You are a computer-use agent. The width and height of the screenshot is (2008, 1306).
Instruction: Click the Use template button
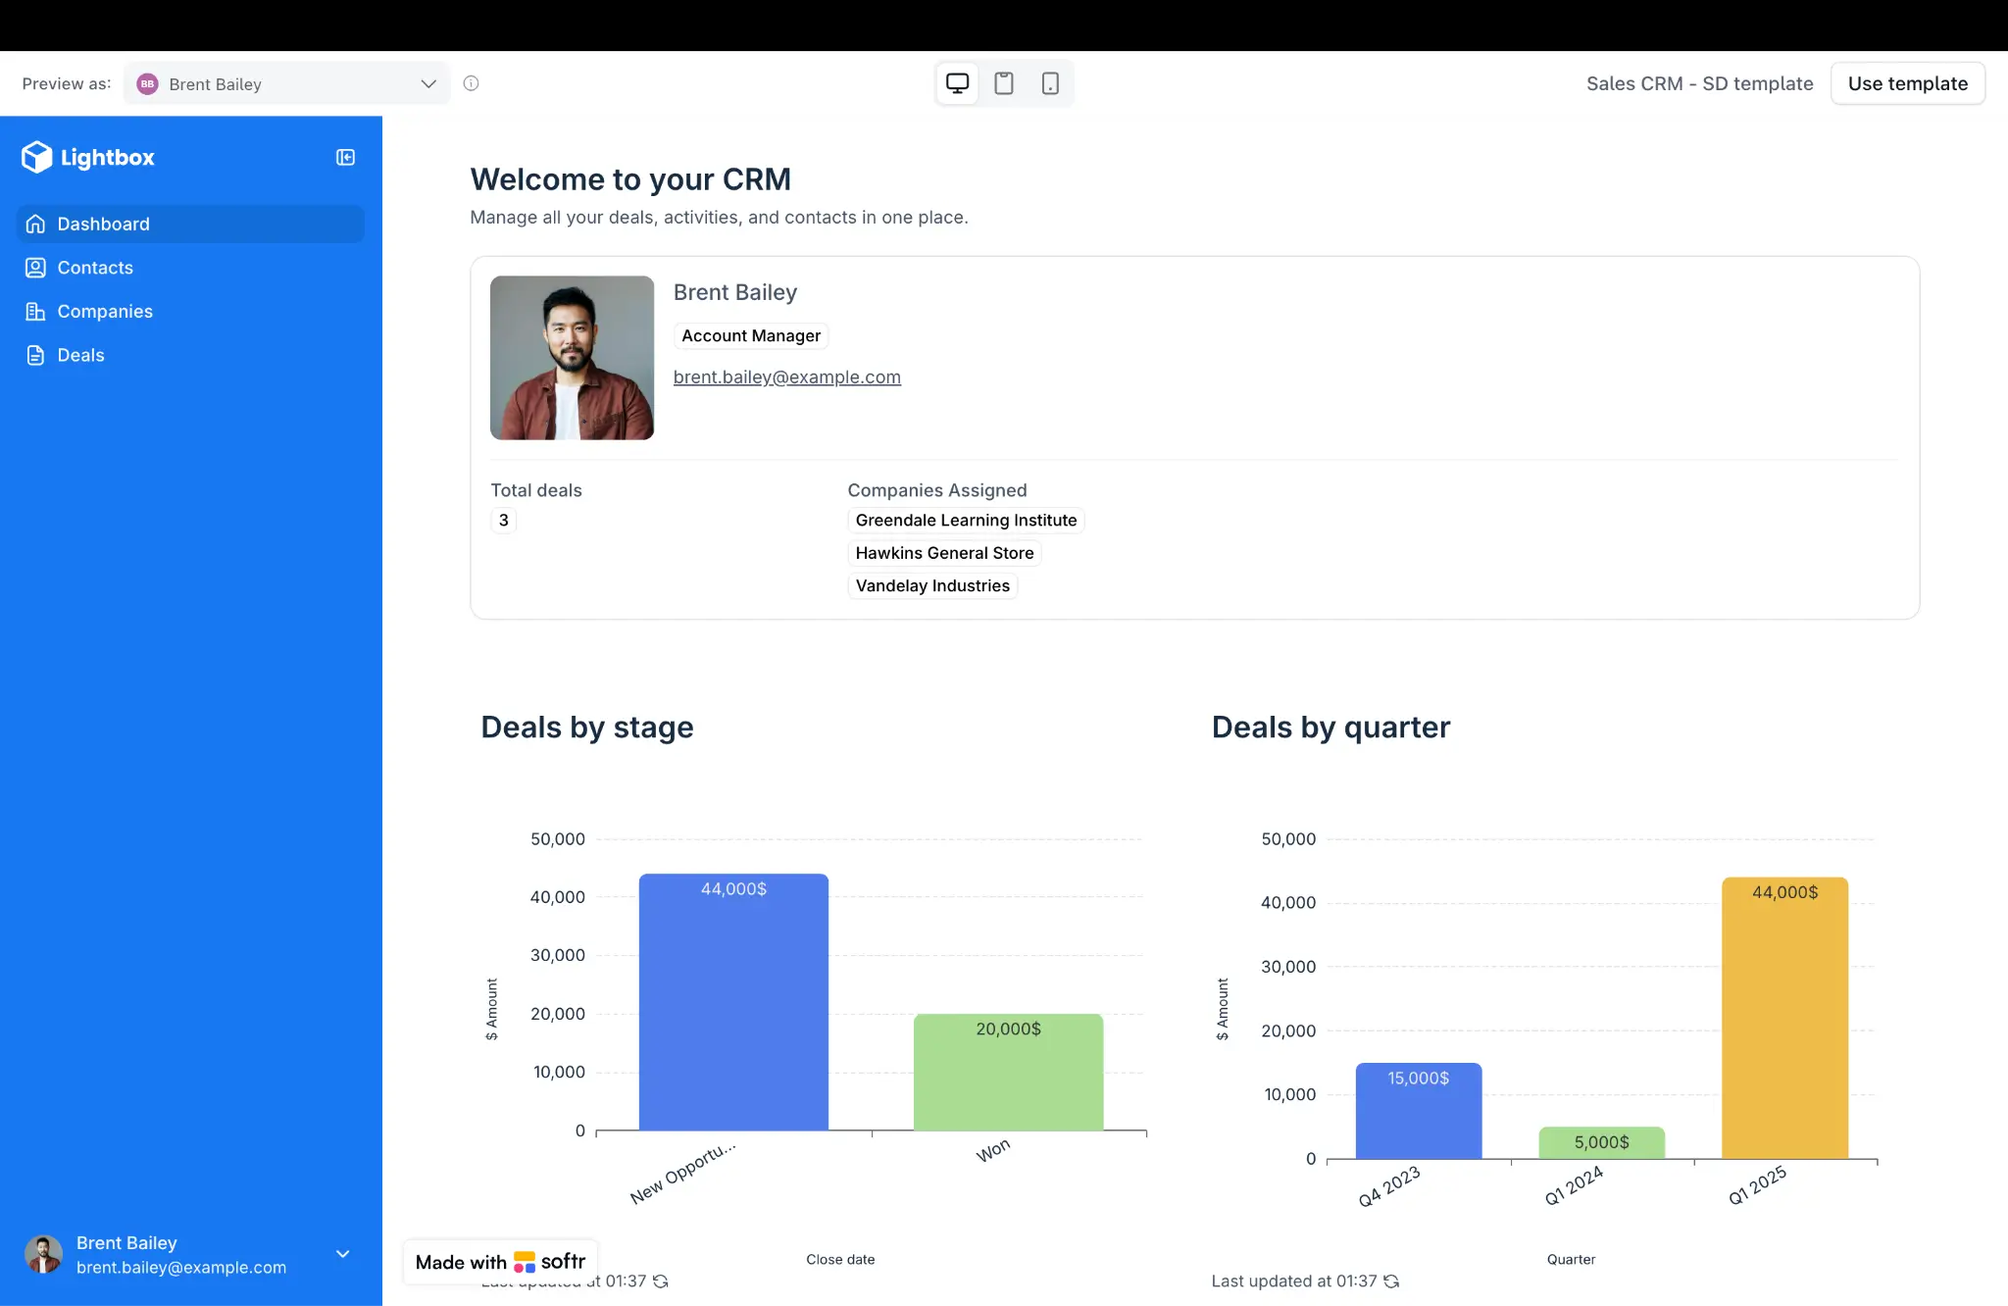coord(1907,82)
